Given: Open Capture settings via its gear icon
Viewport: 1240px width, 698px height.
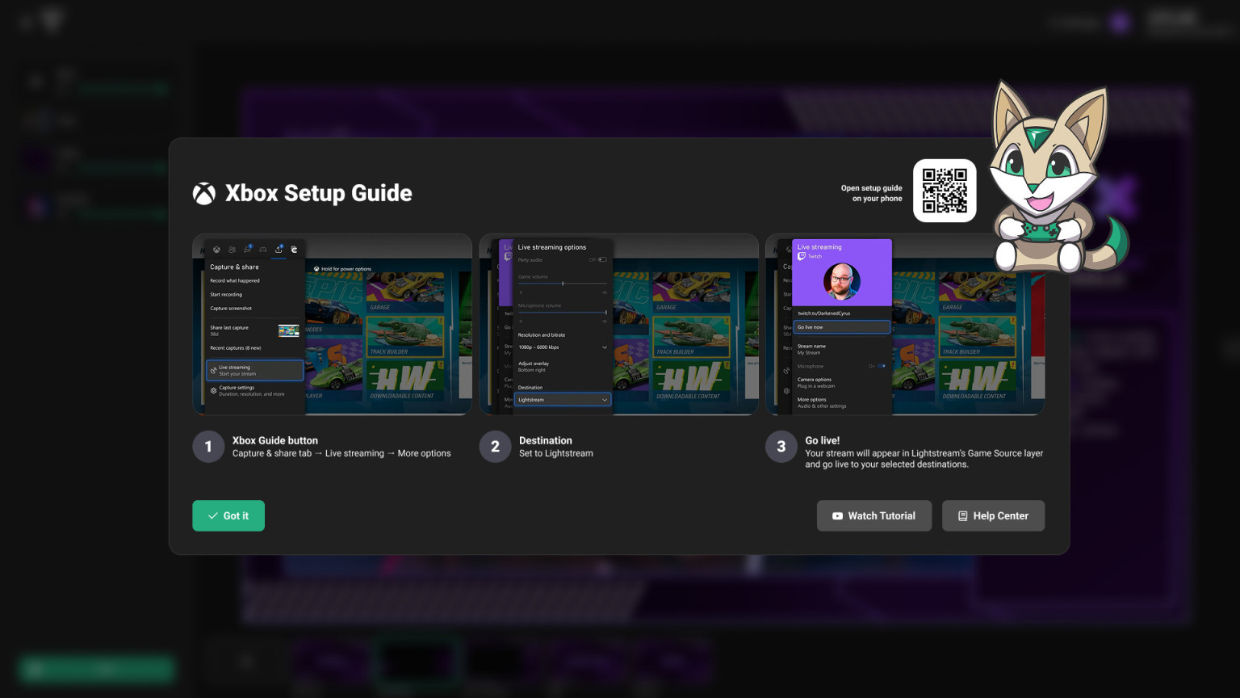Looking at the screenshot, I should pyautogui.click(x=213, y=390).
